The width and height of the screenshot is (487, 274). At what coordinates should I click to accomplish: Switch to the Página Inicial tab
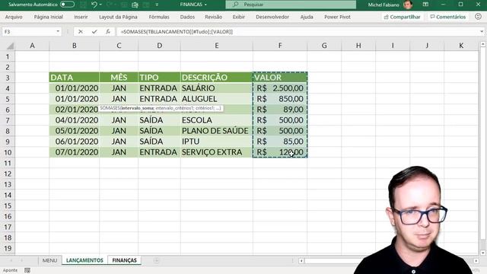point(49,17)
